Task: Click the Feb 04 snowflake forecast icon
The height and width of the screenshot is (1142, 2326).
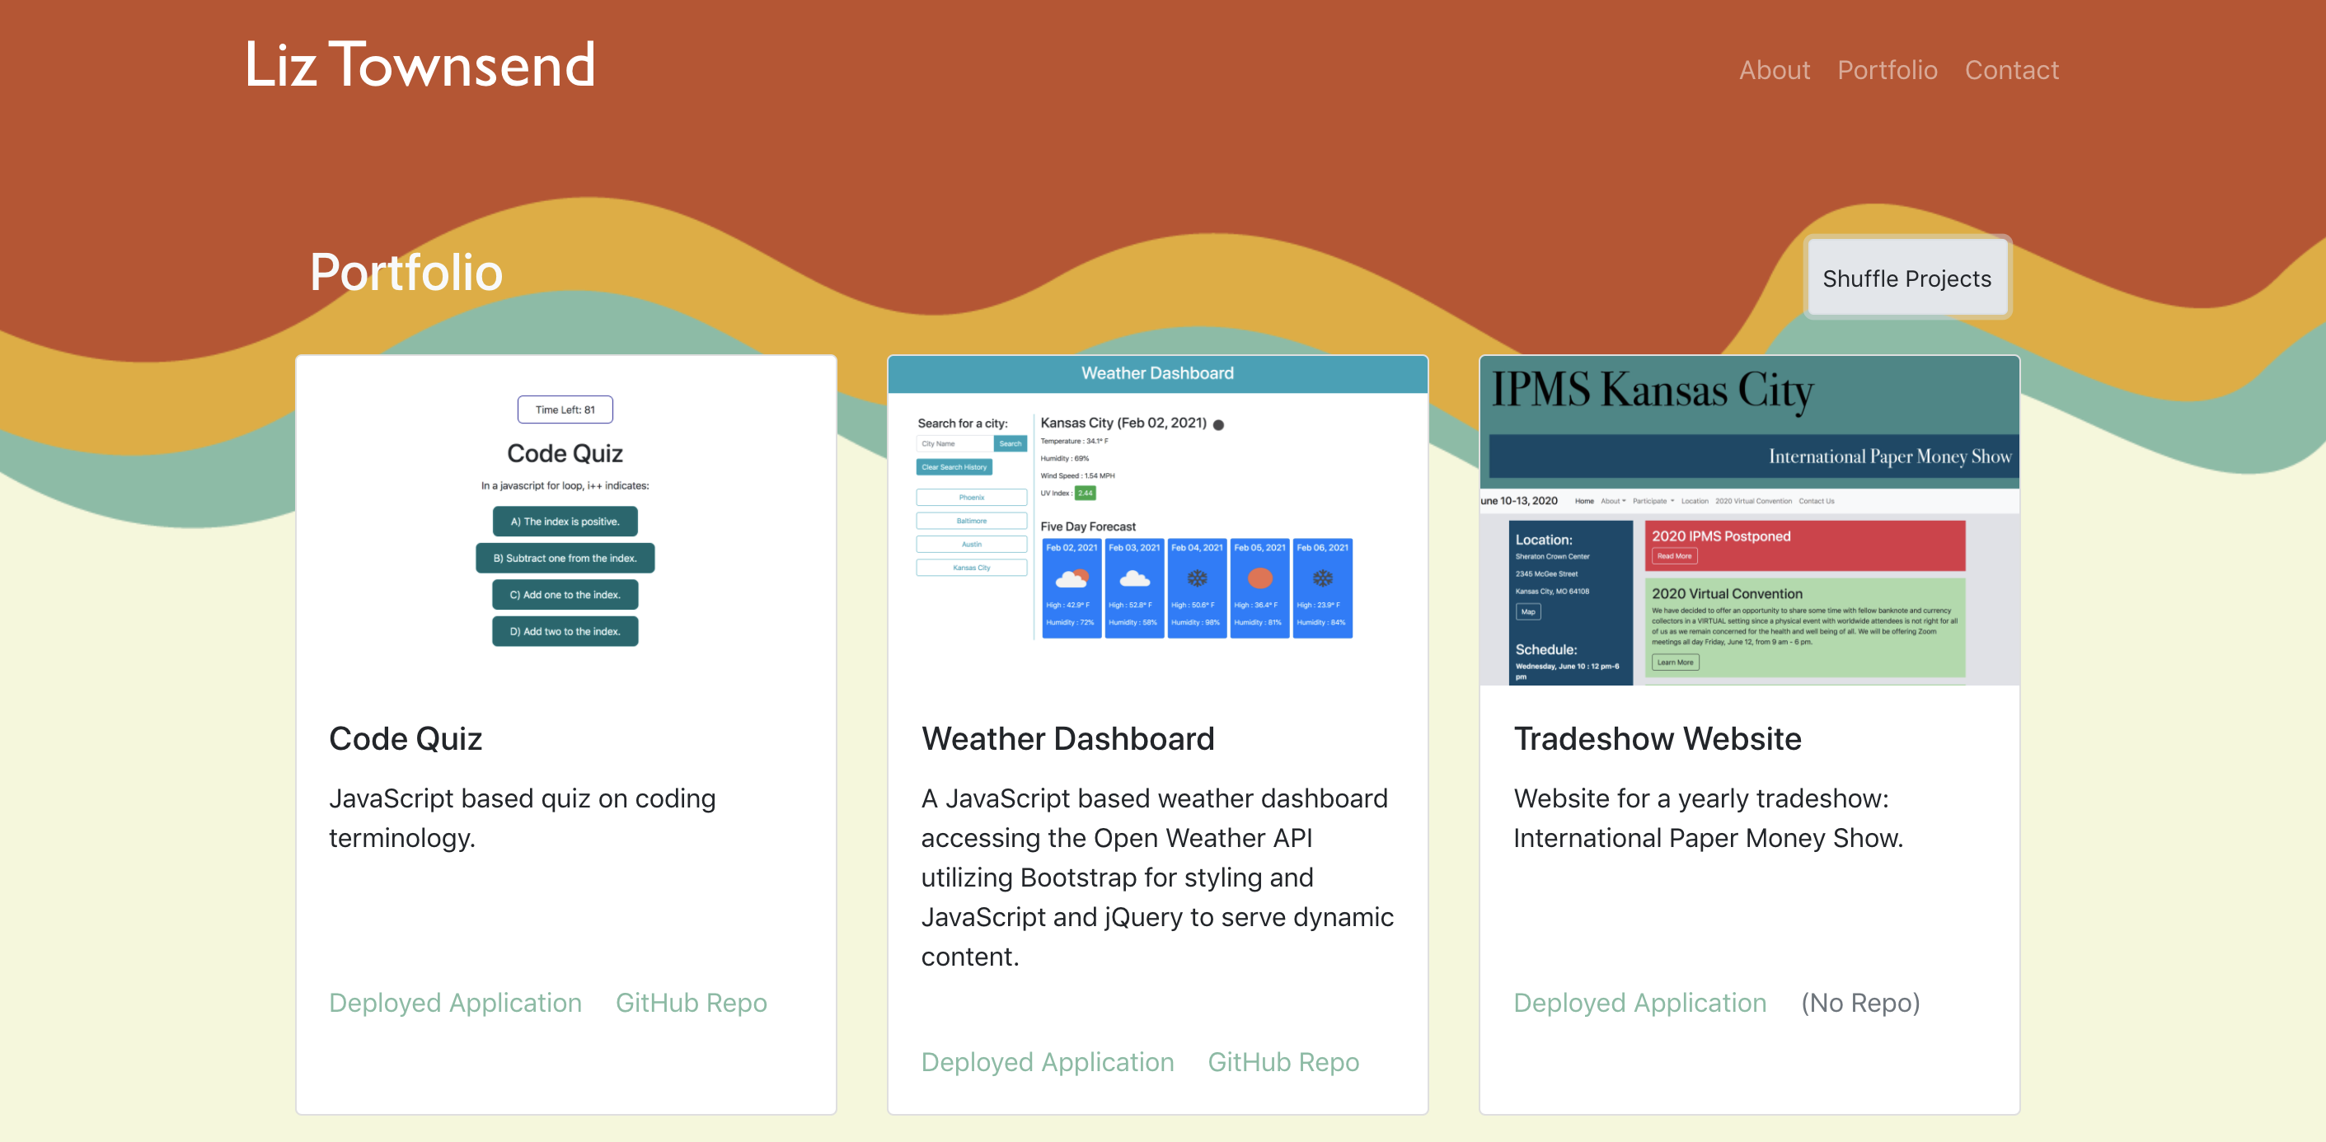Action: [x=1197, y=578]
